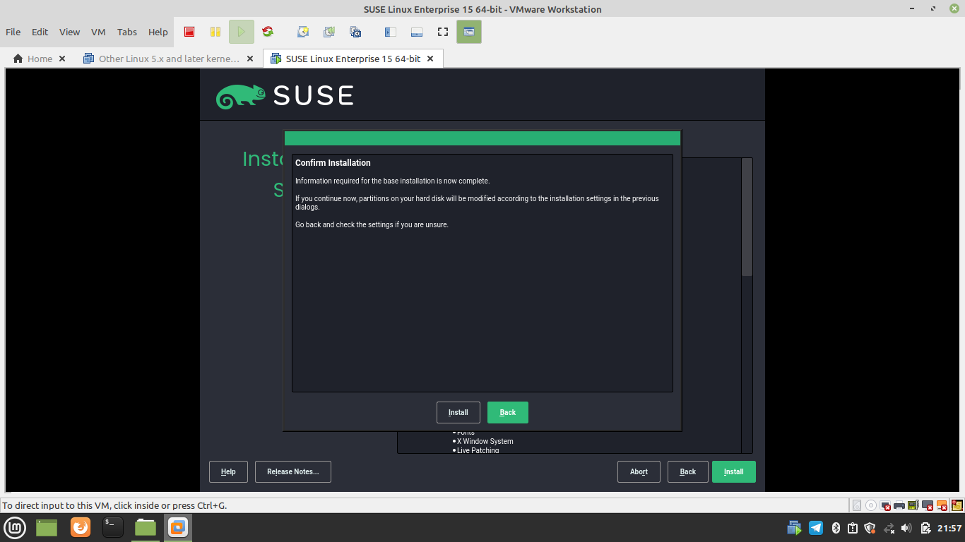Click the VMware Workstation taskbar icon
Screen dimensions: 965x542
178,527
